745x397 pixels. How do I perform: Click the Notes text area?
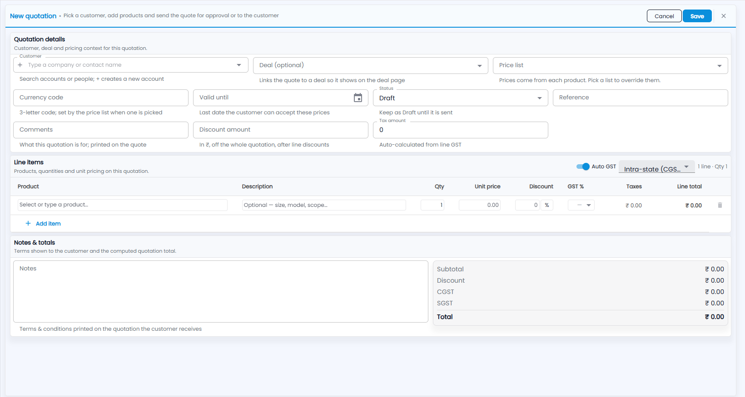[221, 291]
